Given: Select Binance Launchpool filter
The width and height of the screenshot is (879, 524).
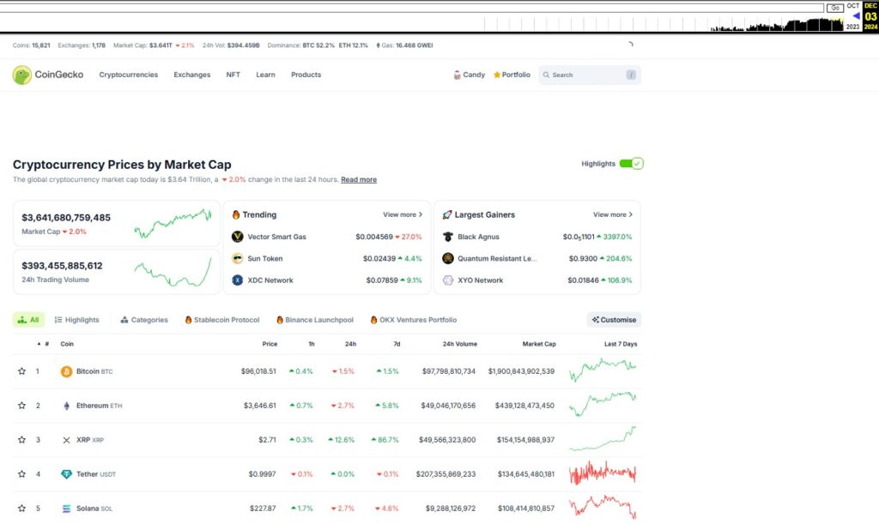Looking at the screenshot, I should pos(314,320).
